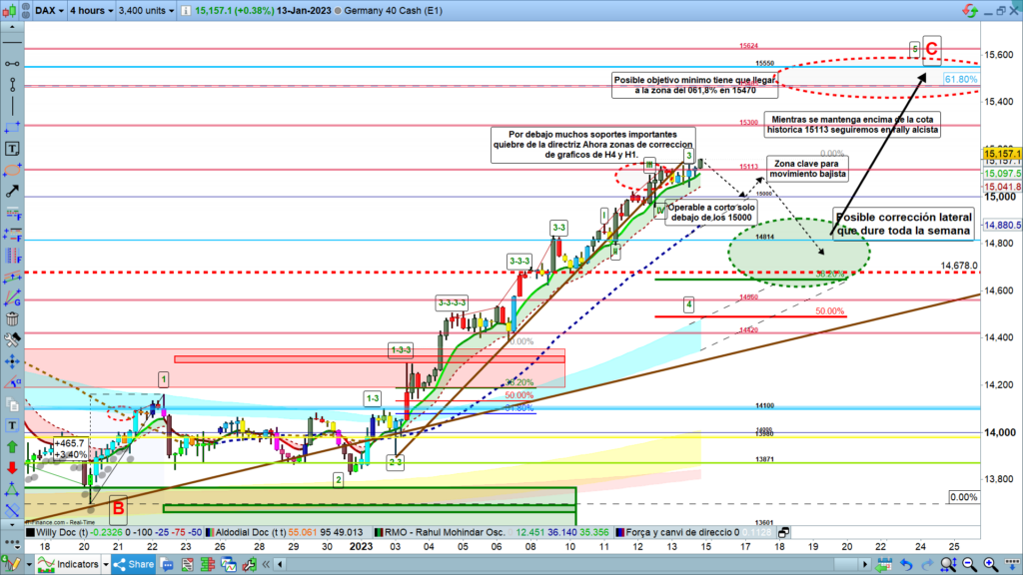Click the trash bin delete-objects icon
This screenshot has width=1023, height=575.
point(11,319)
